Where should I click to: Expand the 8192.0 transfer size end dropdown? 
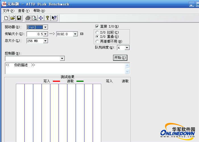click(75, 34)
